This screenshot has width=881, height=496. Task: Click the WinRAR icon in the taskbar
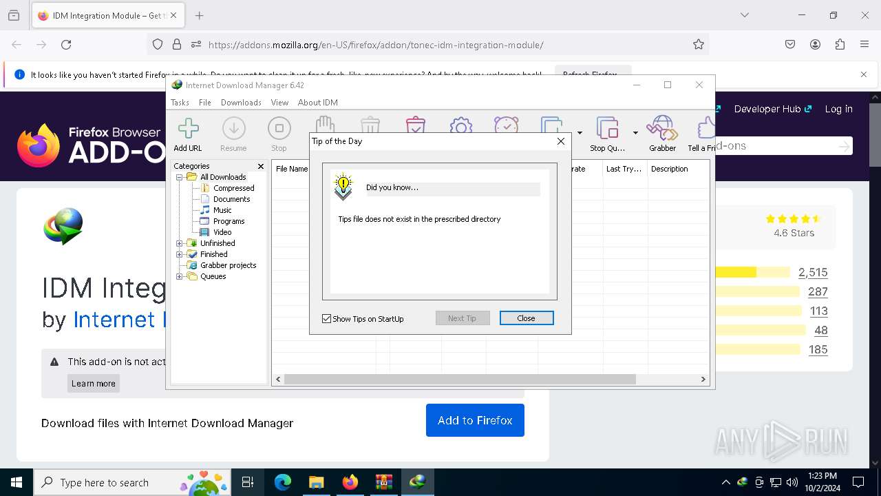tap(383, 482)
